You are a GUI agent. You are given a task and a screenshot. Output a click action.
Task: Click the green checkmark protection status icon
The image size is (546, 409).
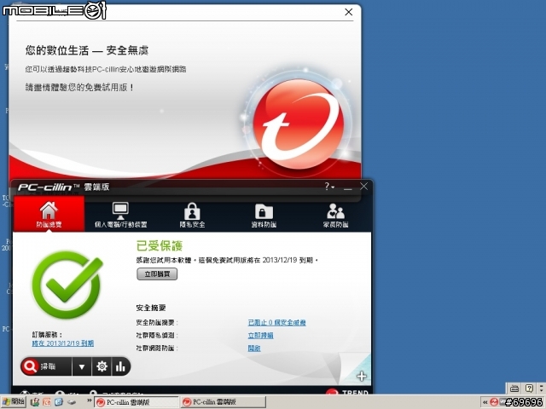coord(67,285)
